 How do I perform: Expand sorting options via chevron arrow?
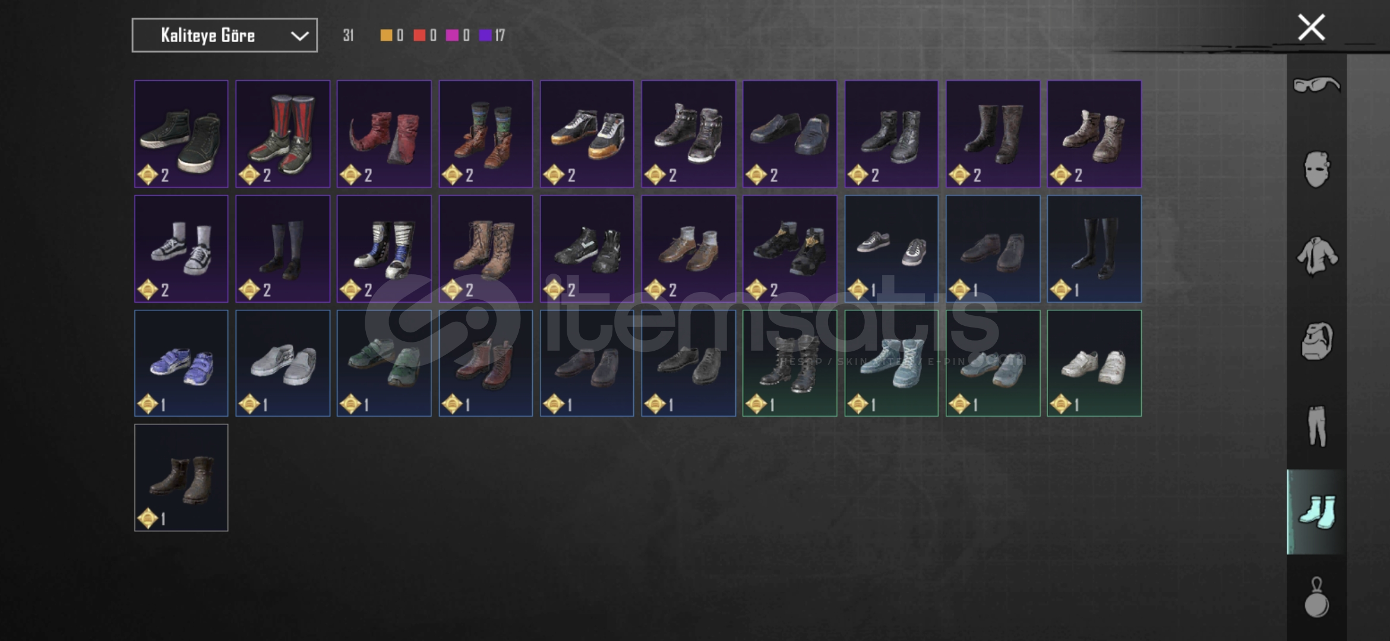299,36
